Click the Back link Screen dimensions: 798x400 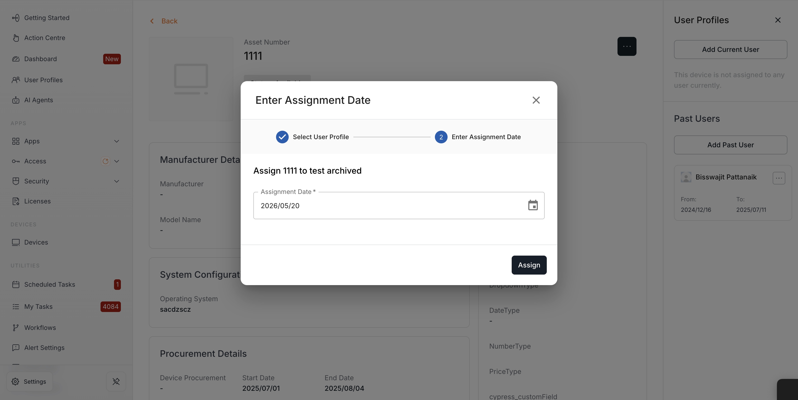169,21
